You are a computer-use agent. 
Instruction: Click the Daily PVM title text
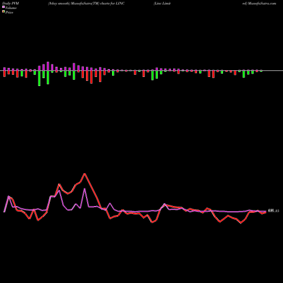click(11, 3)
